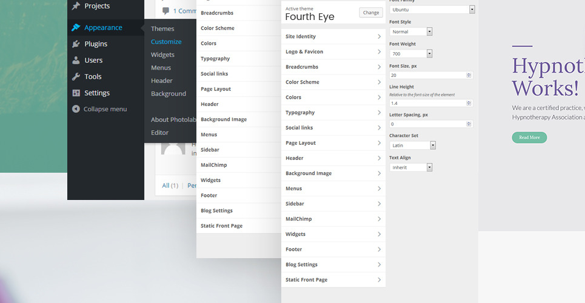Open the Font Family dropdown
This screenshot has width=585, height=303.
(472, 10)
